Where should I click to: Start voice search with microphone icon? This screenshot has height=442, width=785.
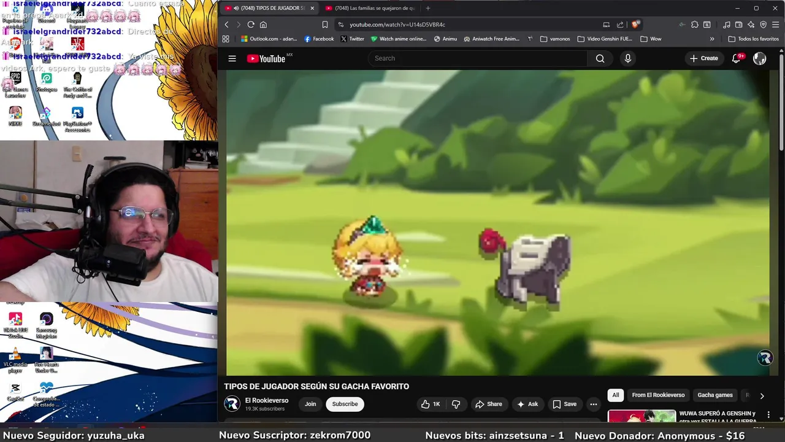point(627,58)
